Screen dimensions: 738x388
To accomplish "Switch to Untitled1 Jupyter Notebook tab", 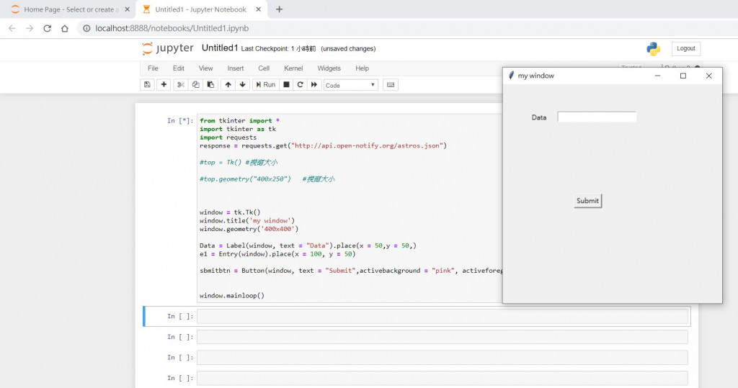I will (200, 9).
